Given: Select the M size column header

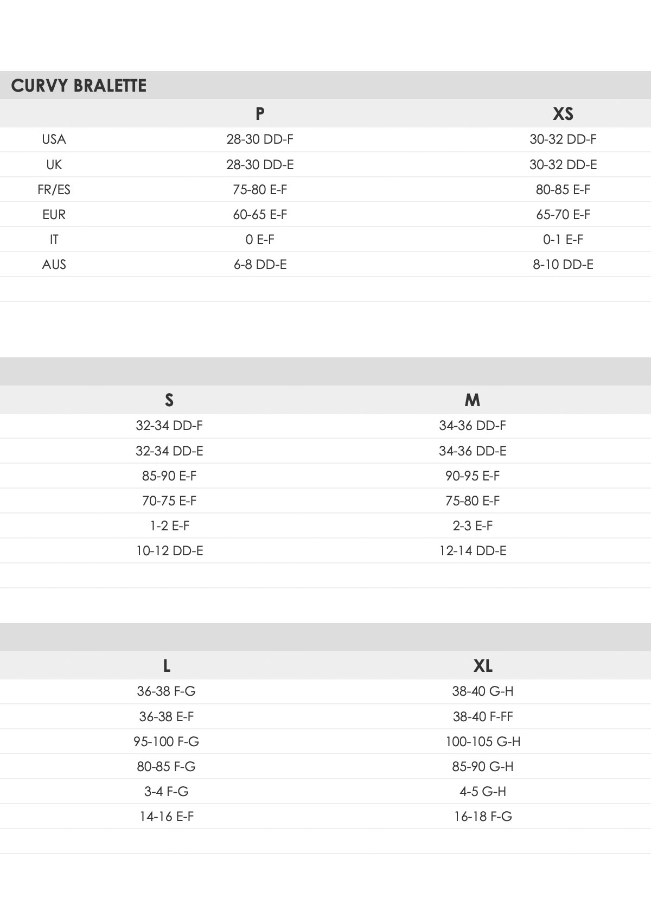Looking at the screenshot, I should [473, 400].
